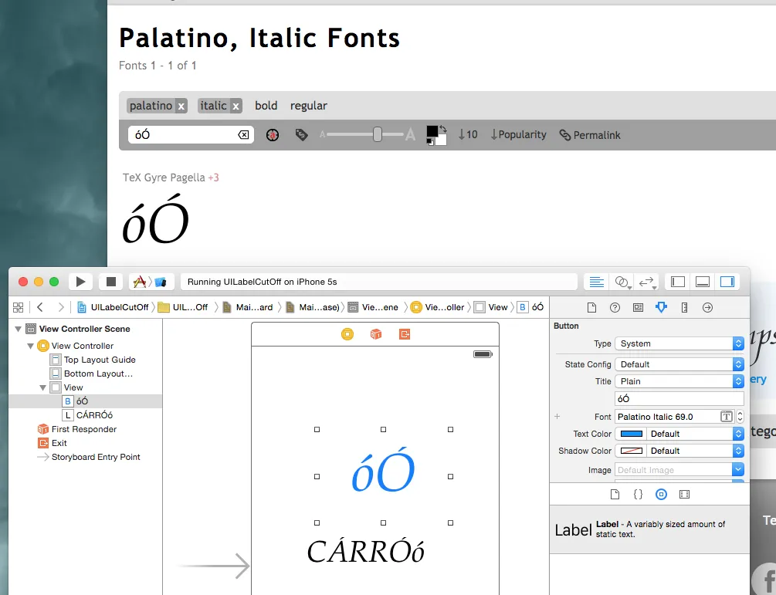
Task: Select Vie...oller in jump bar
Action: click(x=438, y=307)
